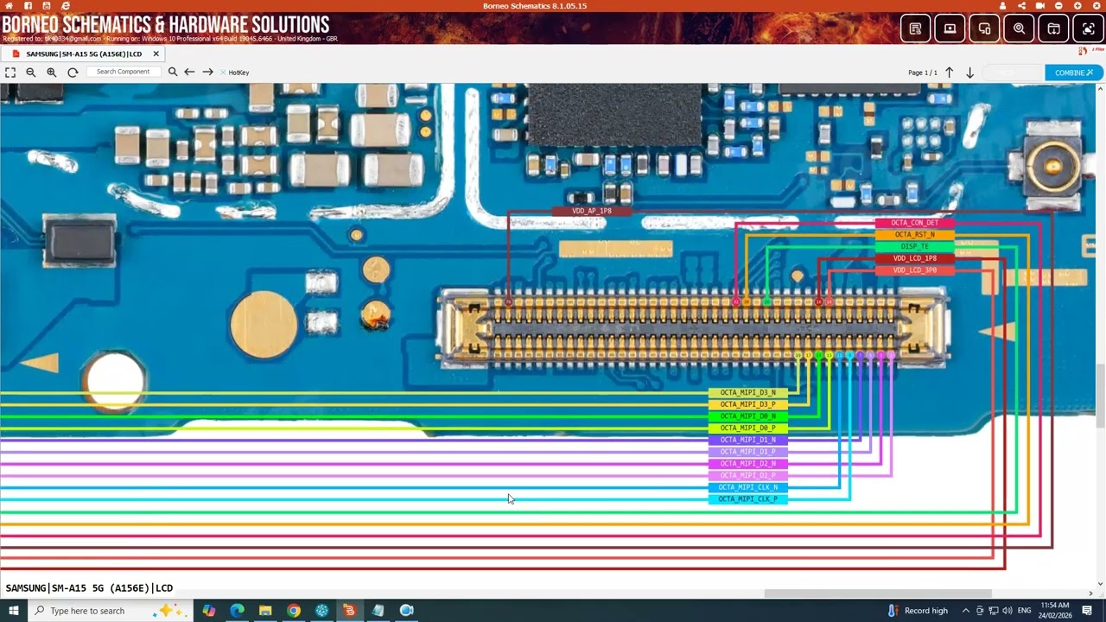Open the notes/document icon in the header
Viewport: 1106px width, 622px height.
(915, 29)
